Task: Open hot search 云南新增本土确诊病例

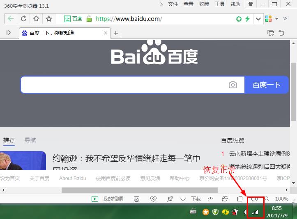Action: coord(259,154)
